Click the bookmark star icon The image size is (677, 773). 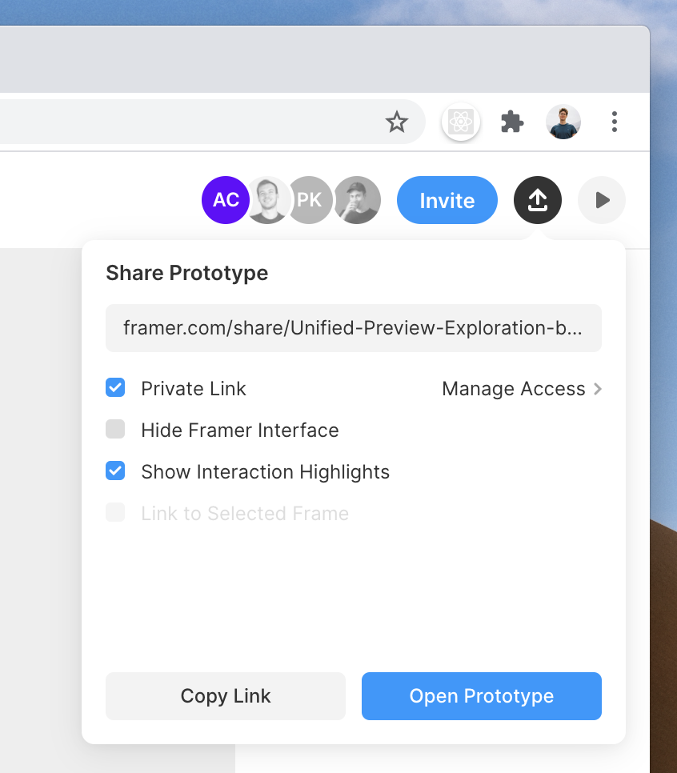[x=396, y=122]
